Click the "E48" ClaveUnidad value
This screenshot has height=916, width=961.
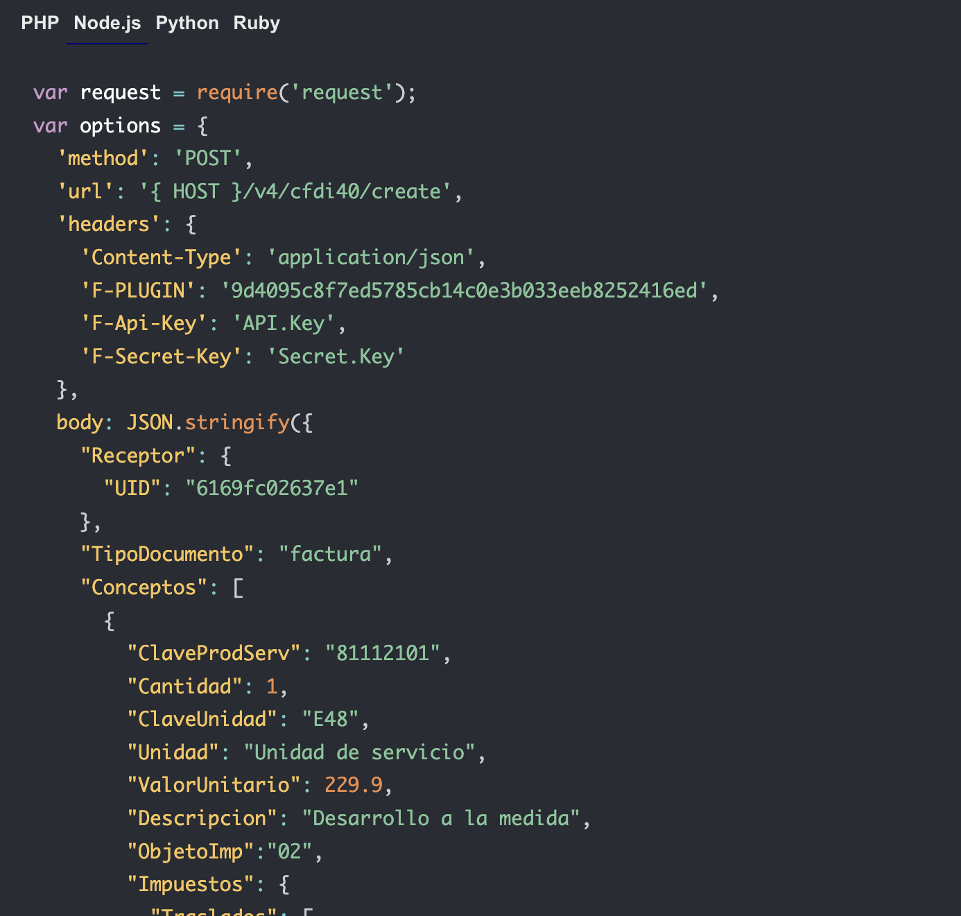tap(330, 719)
